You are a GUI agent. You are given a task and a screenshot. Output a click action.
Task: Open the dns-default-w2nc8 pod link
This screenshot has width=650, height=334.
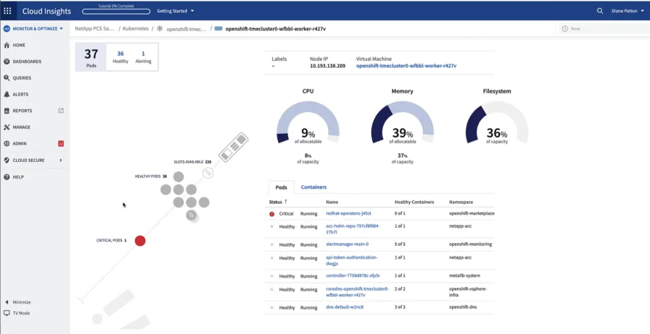[x=345, y=307]
